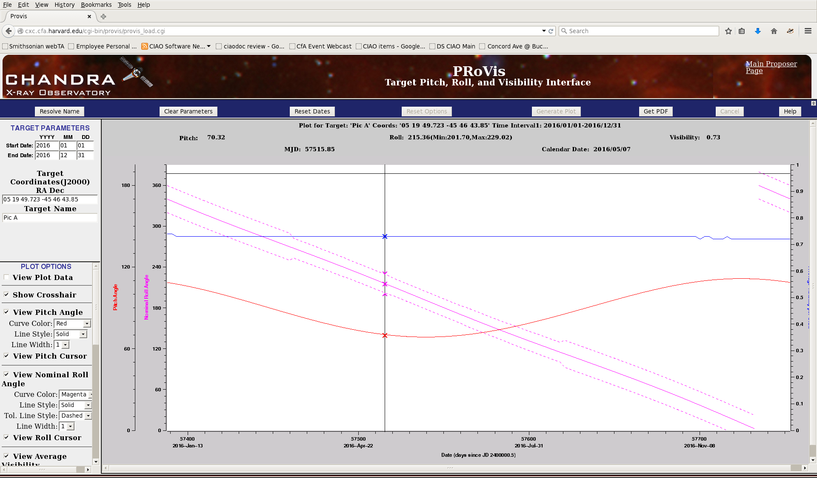Image resolution: width=817 pixels, height=478 pixels.
Task: Open the History menu
Action: 64,5
